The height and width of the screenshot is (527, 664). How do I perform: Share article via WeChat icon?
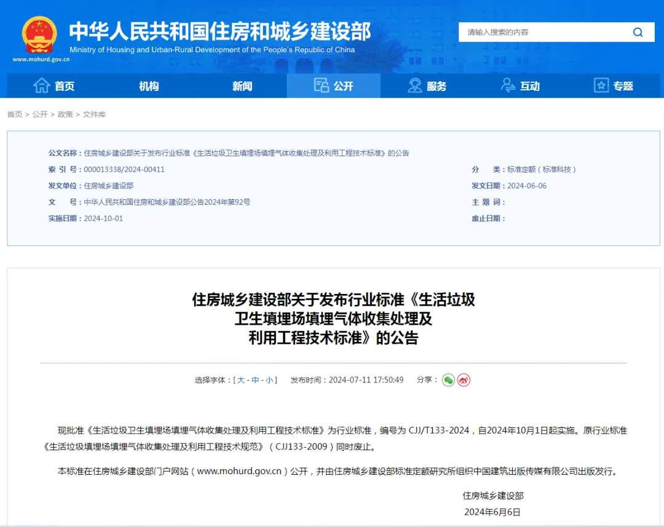(448, 380)
